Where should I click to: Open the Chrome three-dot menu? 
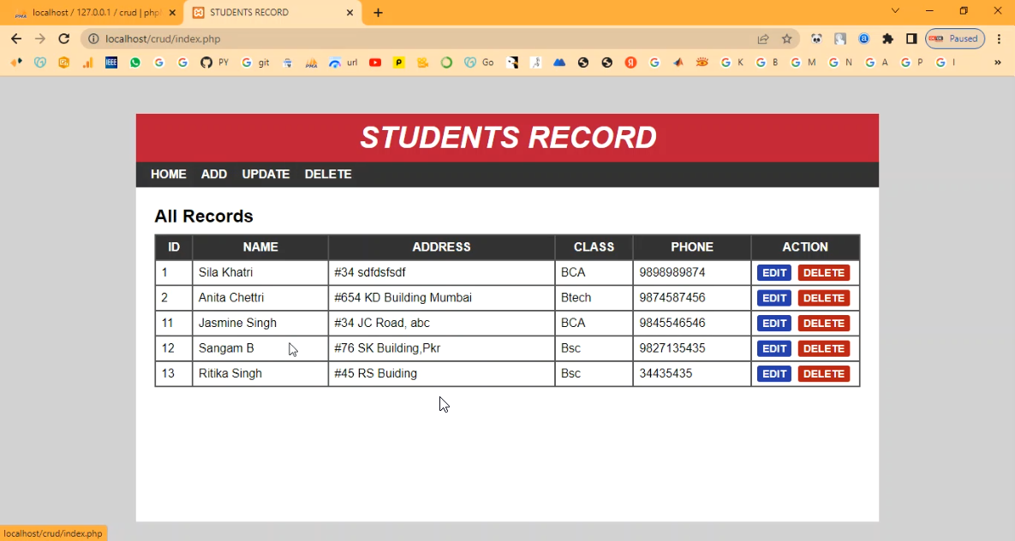pyautogui.click(x=999, y=39)
